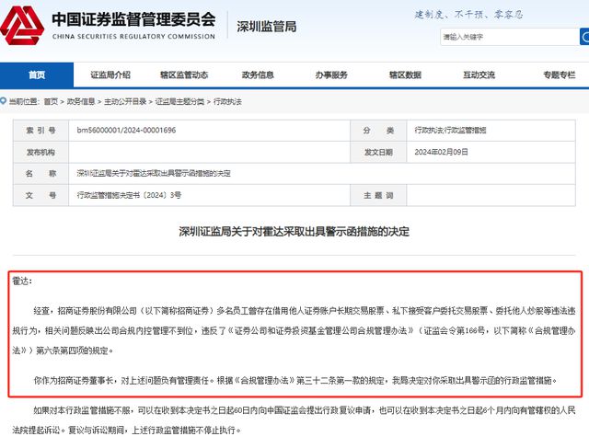Open the 首页 navigation tab
Screen dimensions: 589x448
(x=37, y=75)
